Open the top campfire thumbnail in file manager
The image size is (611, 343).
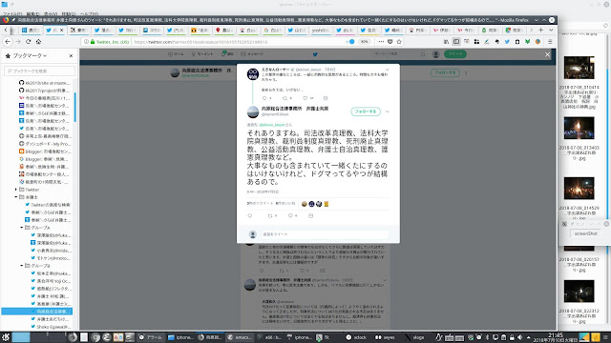[579, 68]
